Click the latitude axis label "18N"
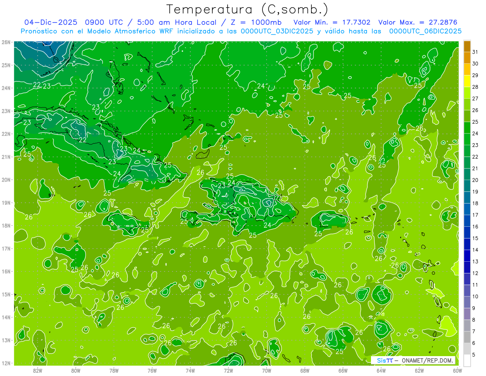 (x=6, y=226)
